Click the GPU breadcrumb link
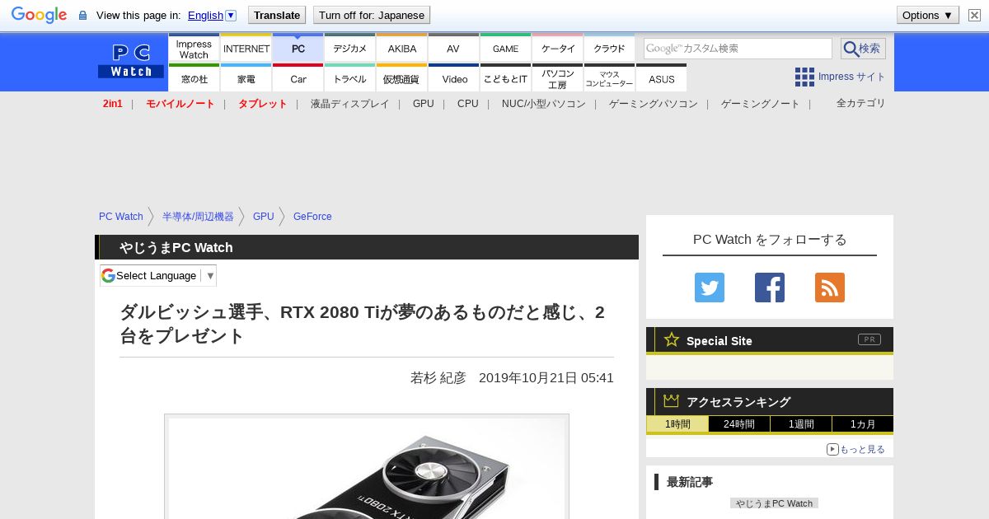The width and height of the screenshot is (989, 519). click(264, 217)
